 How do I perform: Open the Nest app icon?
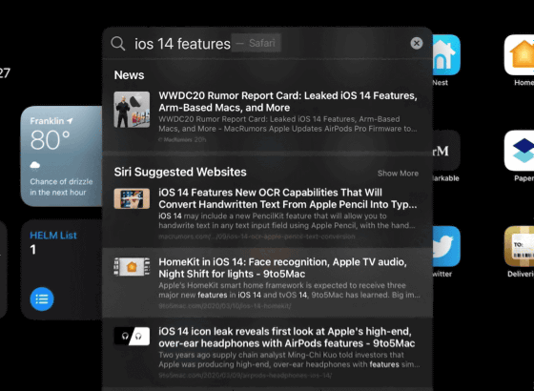[446, 55]
